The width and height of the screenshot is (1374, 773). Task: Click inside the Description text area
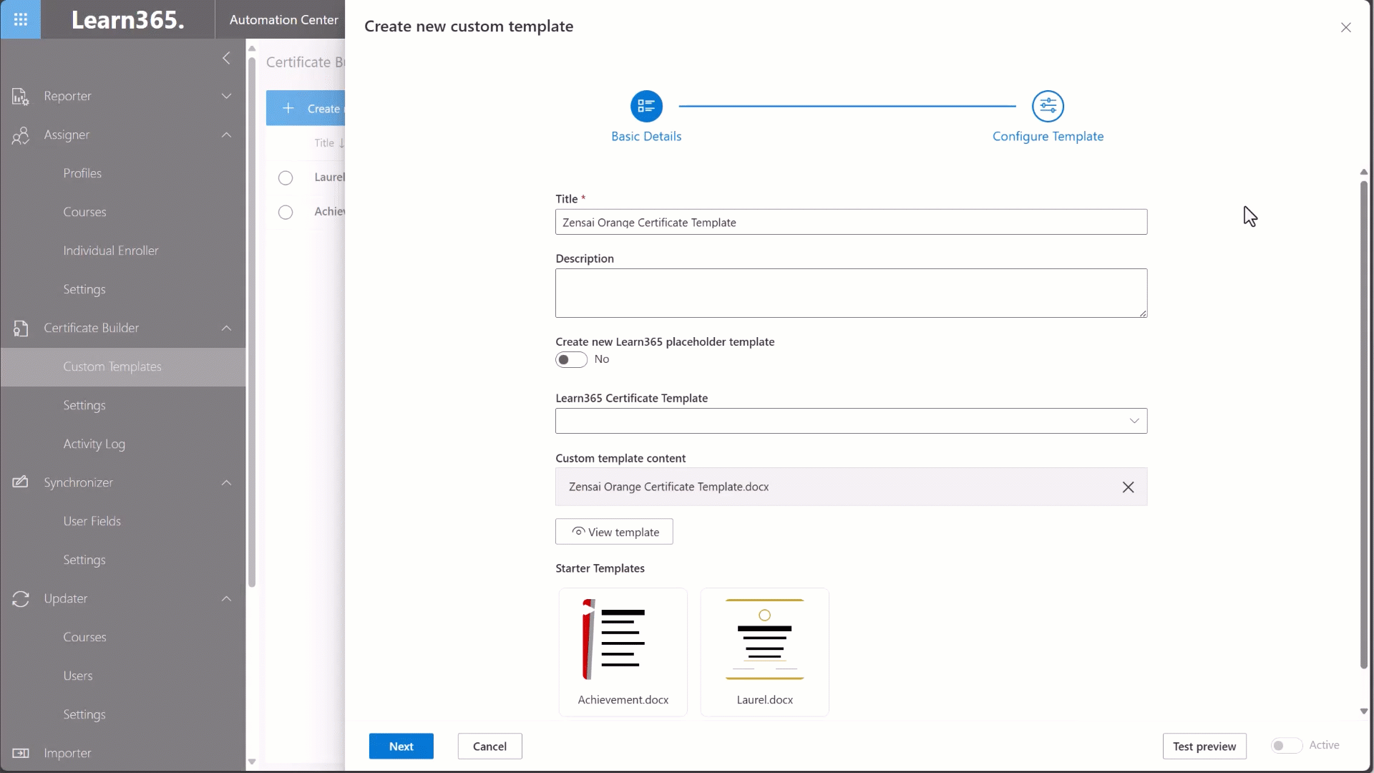tap(850, 293)
